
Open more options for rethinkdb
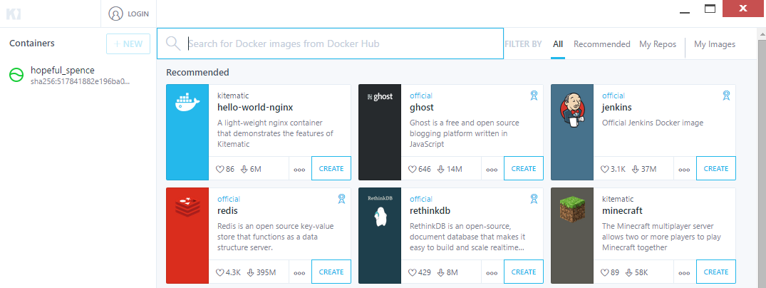pos(492,272)
